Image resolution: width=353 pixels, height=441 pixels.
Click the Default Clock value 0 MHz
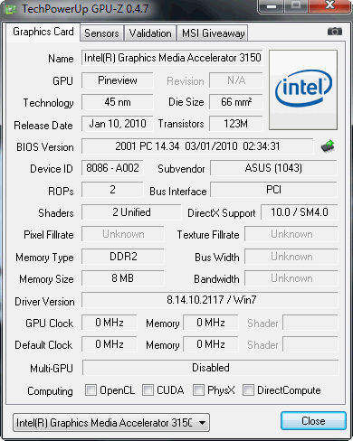pos(110,344)
